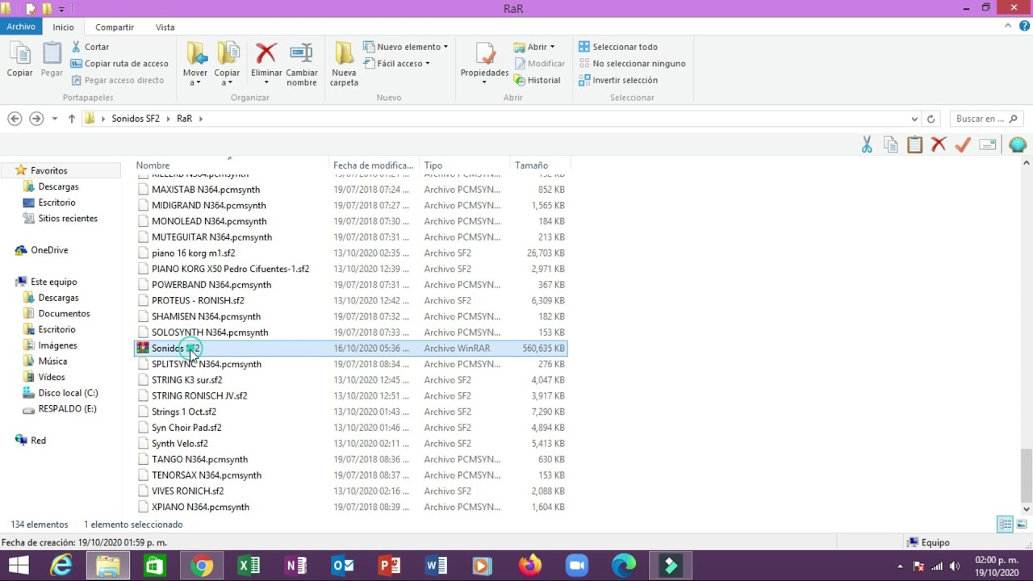Open Sitios recientes in the navigation pane
The image size is (1033, 581).
pyautogui.click(x=68, y=219)
